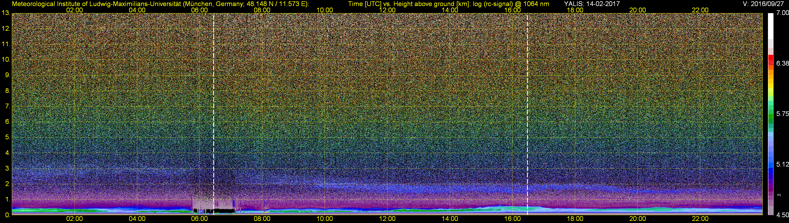789x223 pixels.
Task: Click the 5.12 colorbar value label
Action: 783,164
